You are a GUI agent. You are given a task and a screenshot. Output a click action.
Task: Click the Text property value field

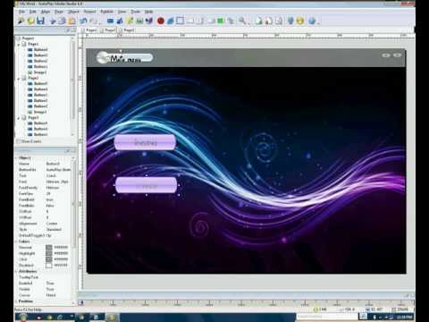[x=58, y=175]
